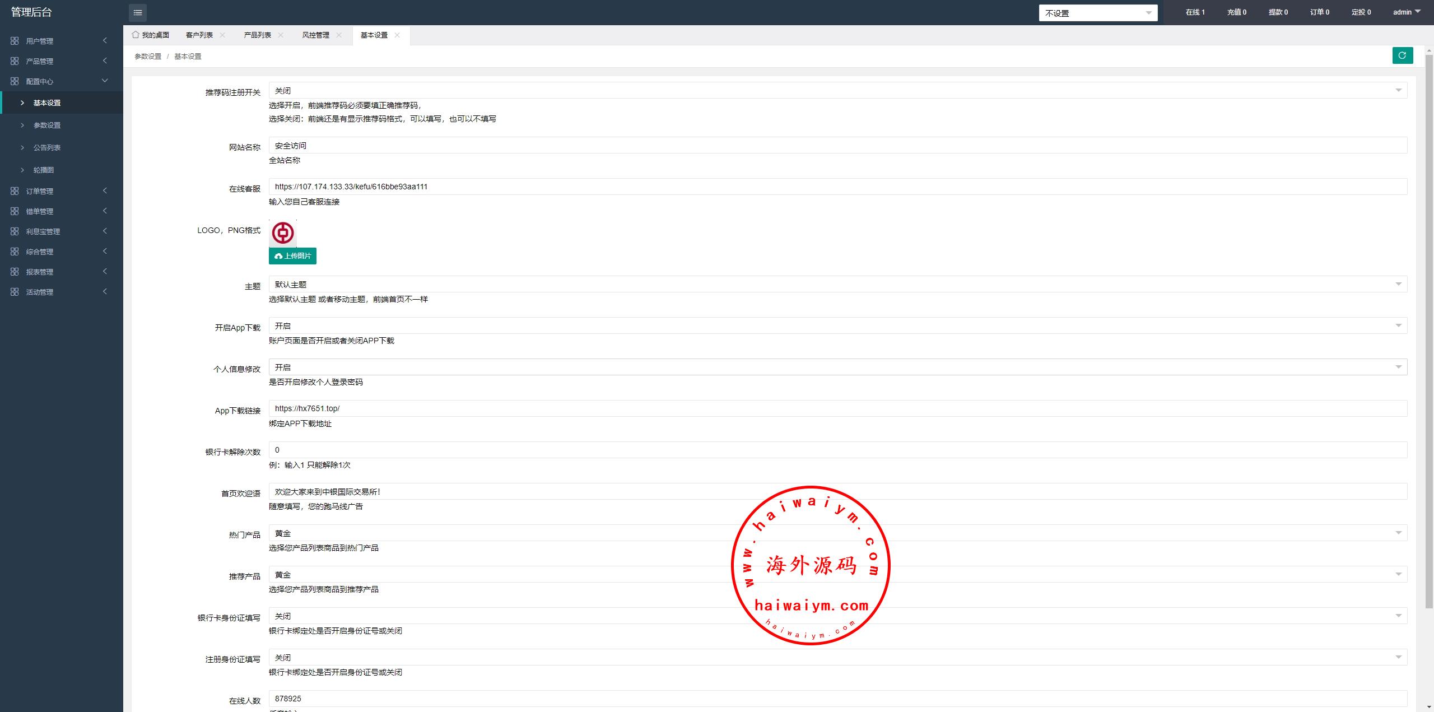This screenshot has height=712, width=1434.
Task: Close the 客户列表 tab
Action: pos(222,35)
